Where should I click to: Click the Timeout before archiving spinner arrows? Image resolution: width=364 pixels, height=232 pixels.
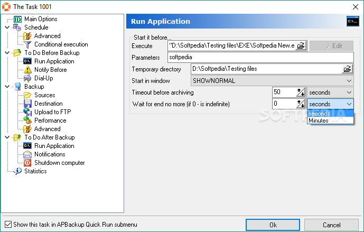click(x=301, y=92)
